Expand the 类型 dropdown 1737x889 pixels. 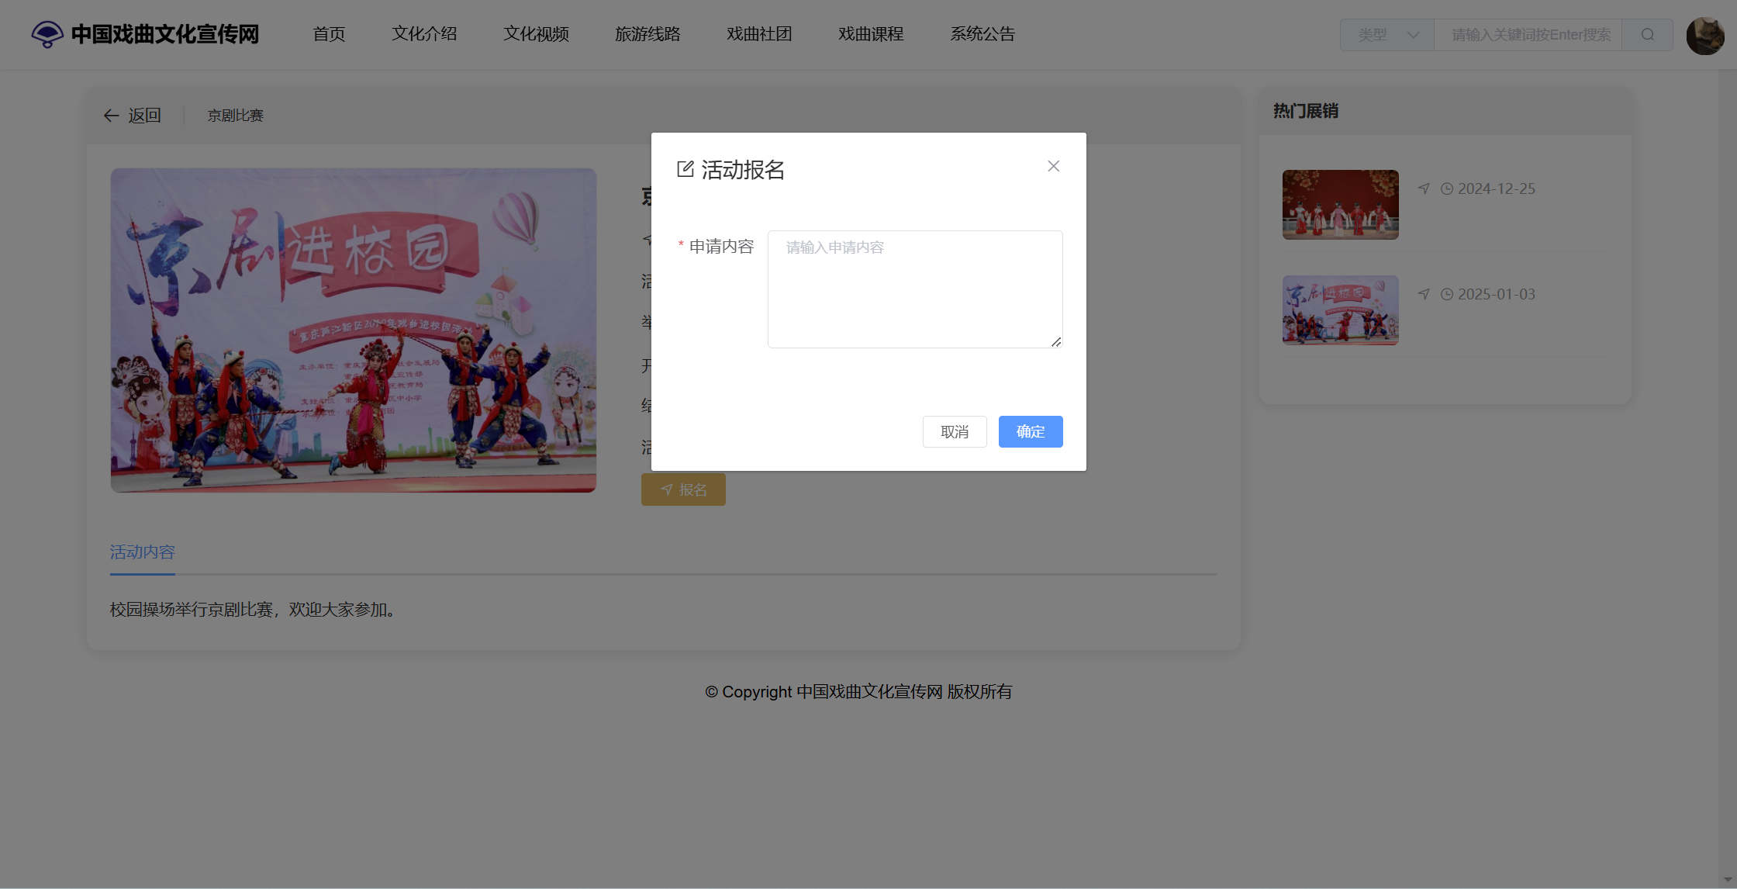point(1387,35)
